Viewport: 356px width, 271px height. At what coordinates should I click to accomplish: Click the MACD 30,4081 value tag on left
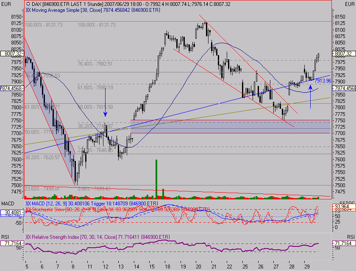pyautogui.click(x=11, y=213)
